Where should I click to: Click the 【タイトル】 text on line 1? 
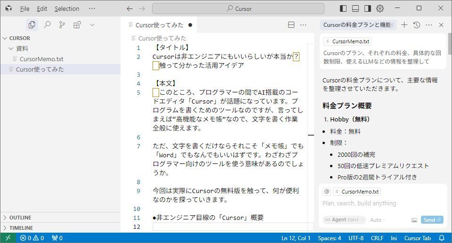coord(172,48)
